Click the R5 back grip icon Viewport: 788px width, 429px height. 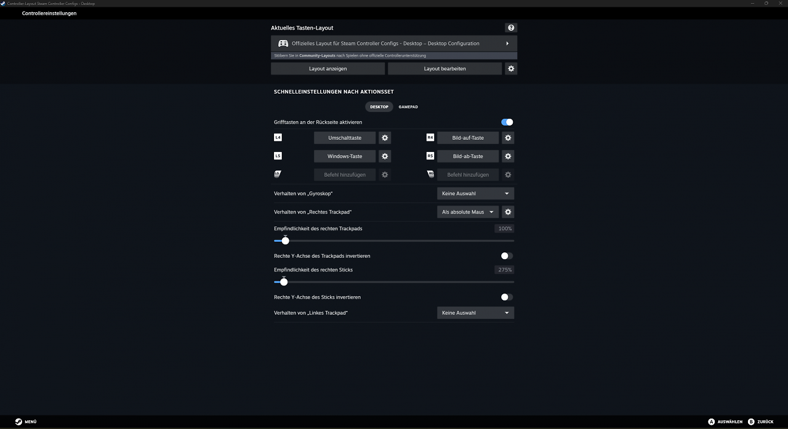[x=430, y=156]
